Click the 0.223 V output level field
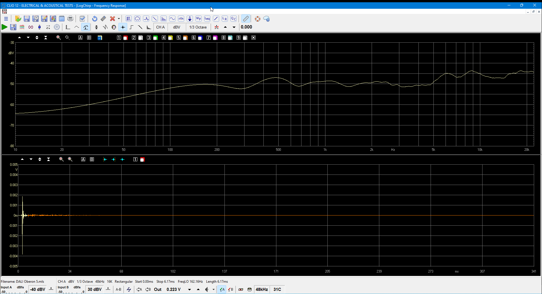 pyautogui.click(x=173, y=289)
